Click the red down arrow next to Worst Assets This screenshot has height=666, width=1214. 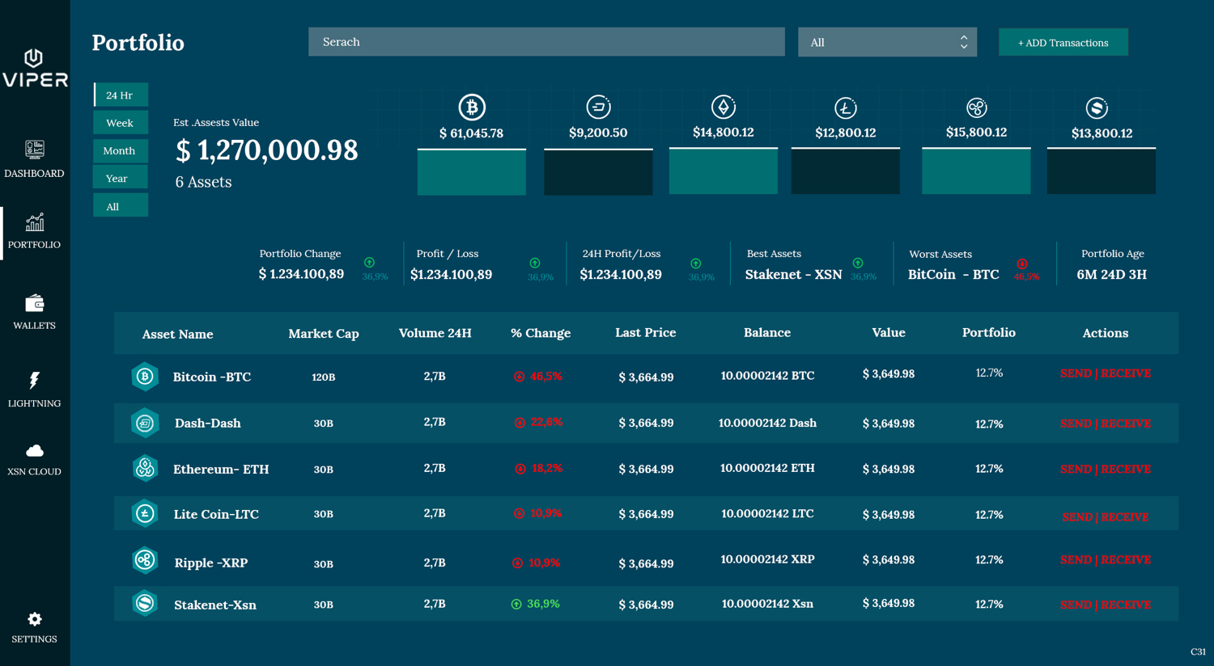[1022, 263]
